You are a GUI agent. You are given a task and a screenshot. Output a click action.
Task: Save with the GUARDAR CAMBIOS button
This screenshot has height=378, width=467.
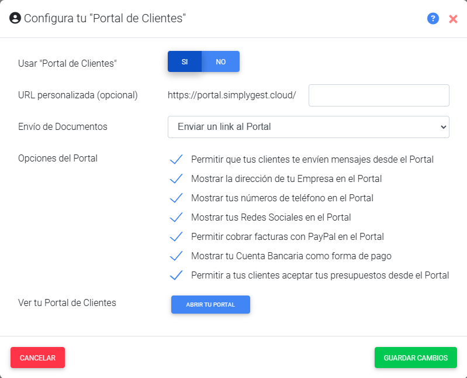(416, 358)
